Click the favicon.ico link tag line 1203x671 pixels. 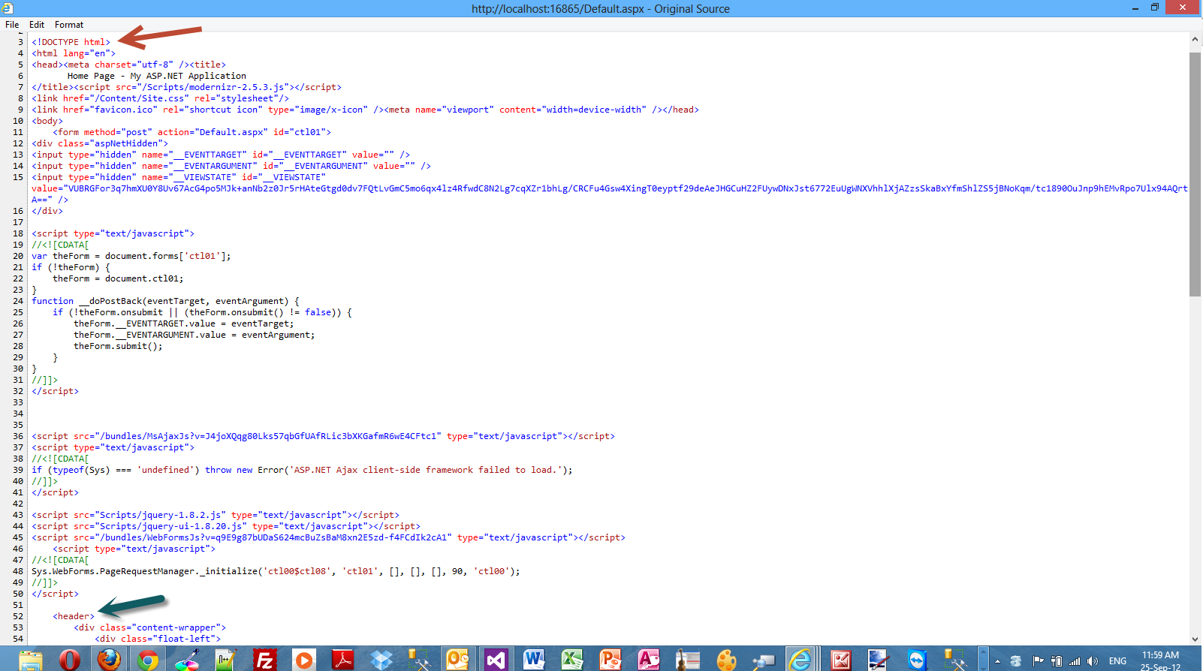point(365,110)
